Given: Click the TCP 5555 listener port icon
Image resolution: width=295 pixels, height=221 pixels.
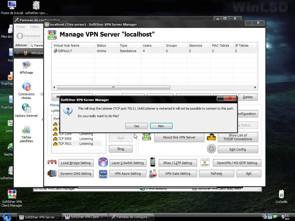Looking at the screenshot, I should tap(55, 139).
